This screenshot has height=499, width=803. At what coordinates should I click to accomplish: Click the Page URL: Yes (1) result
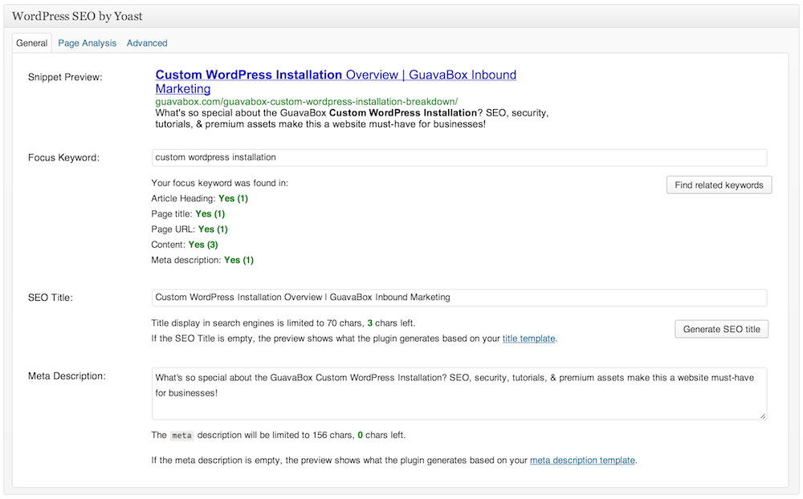point(189,229)
